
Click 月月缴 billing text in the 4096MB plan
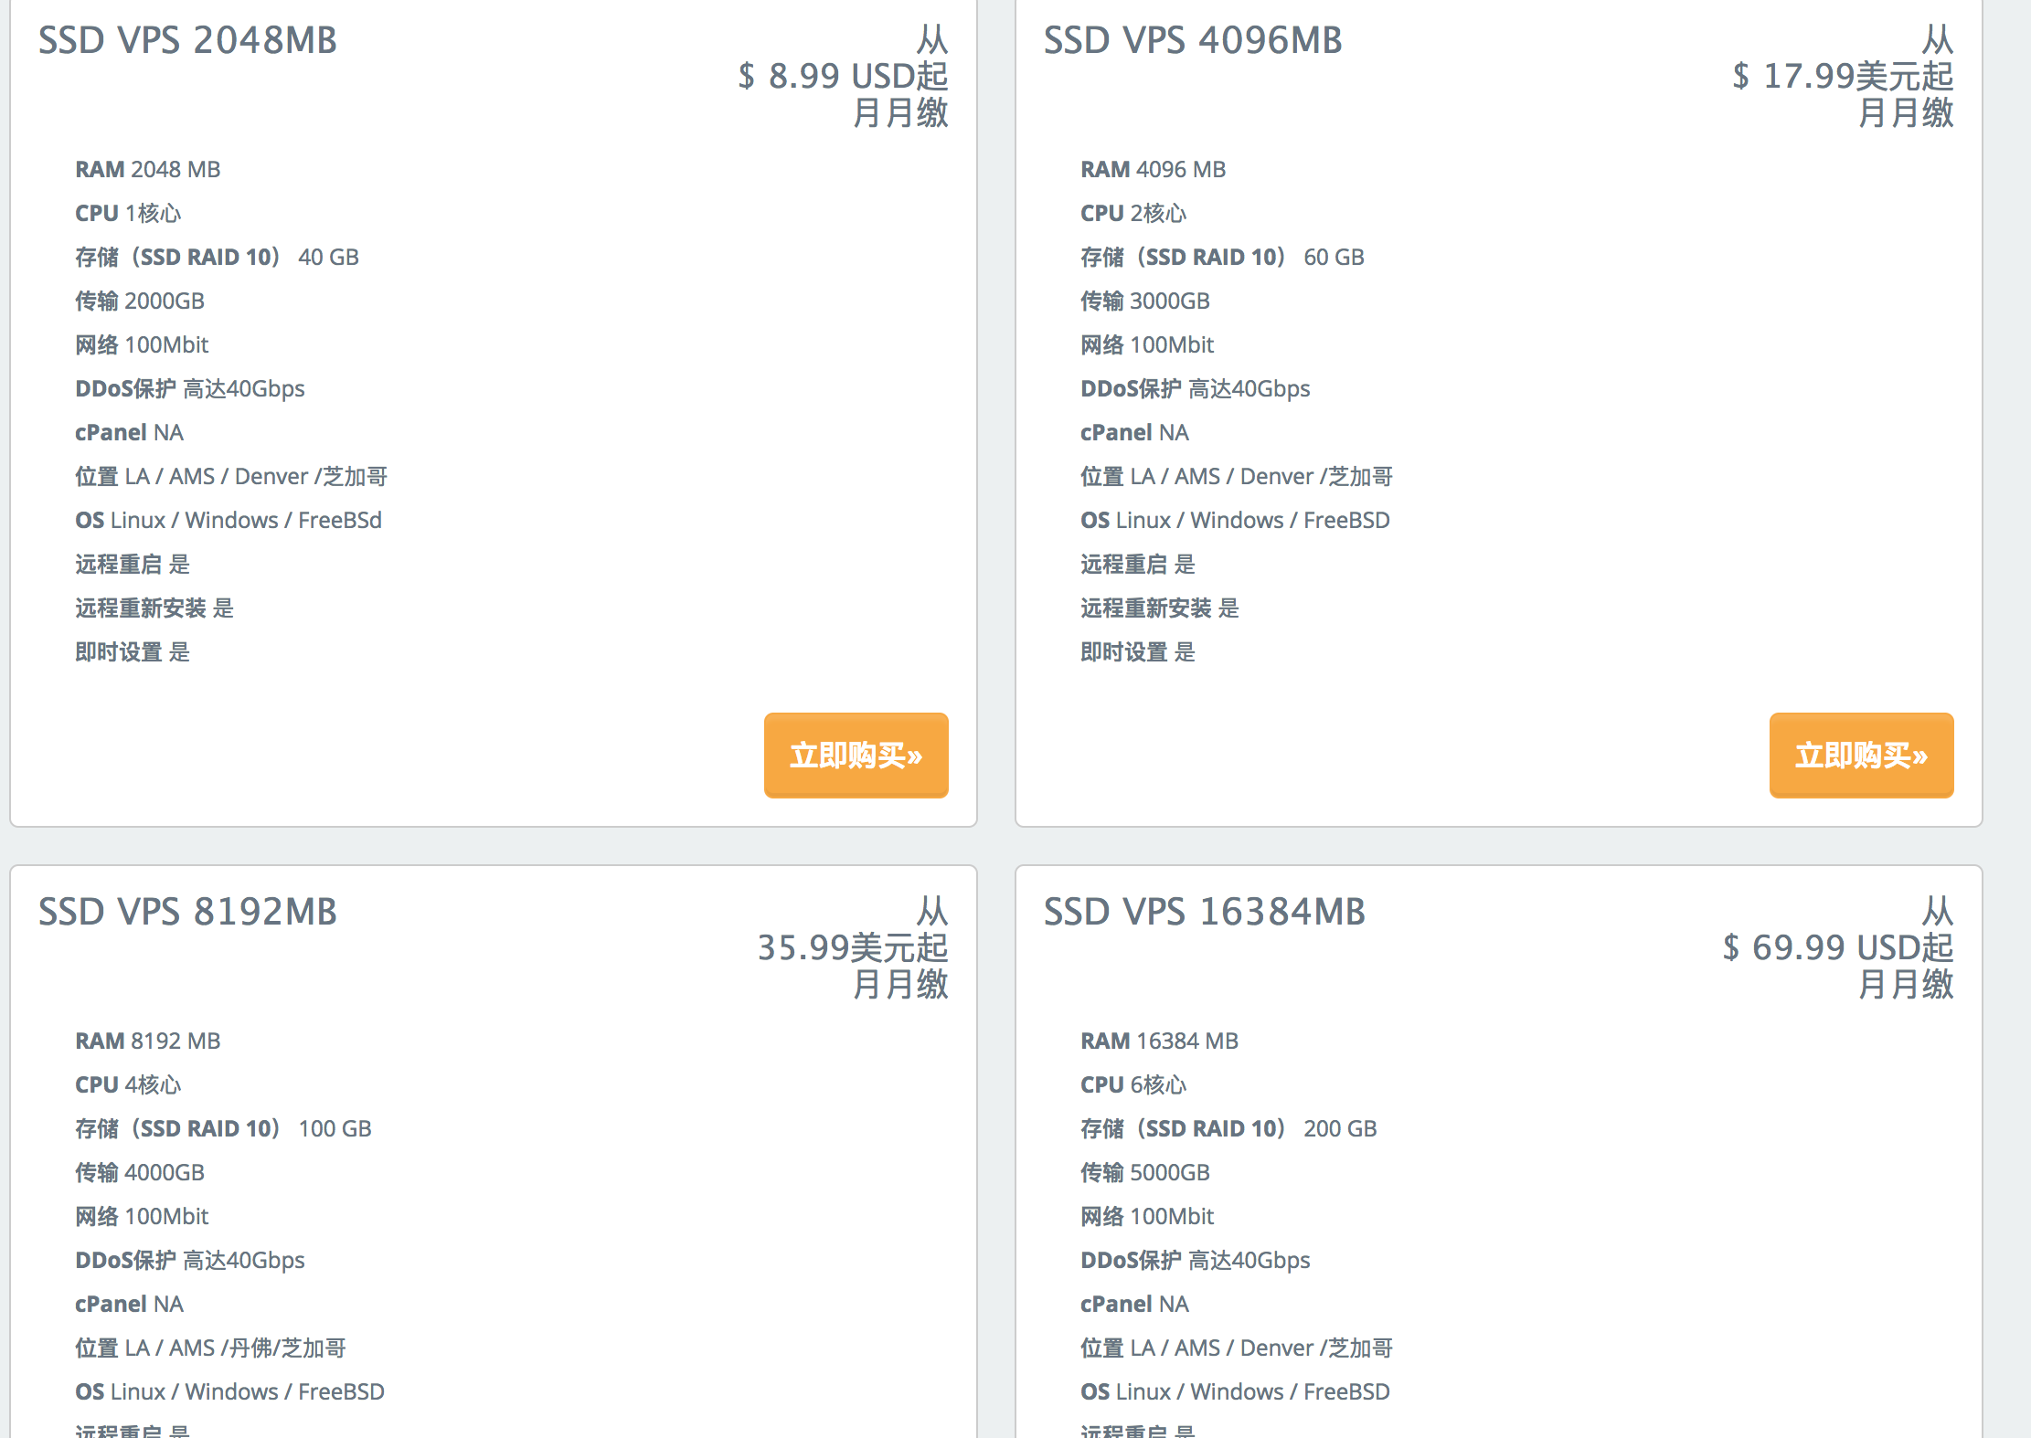pos(1906,112)
